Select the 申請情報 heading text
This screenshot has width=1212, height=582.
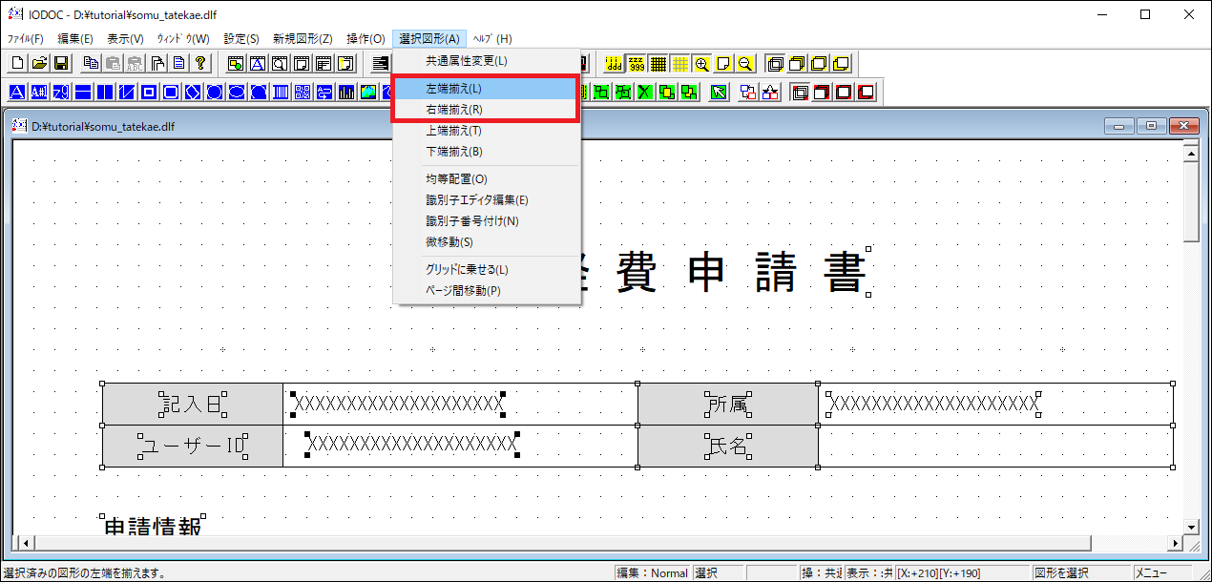[152, 526]
